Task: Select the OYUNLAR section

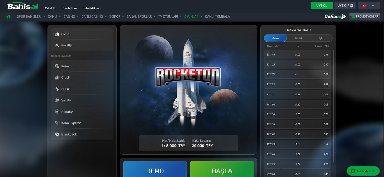Action: click(191, 17)
